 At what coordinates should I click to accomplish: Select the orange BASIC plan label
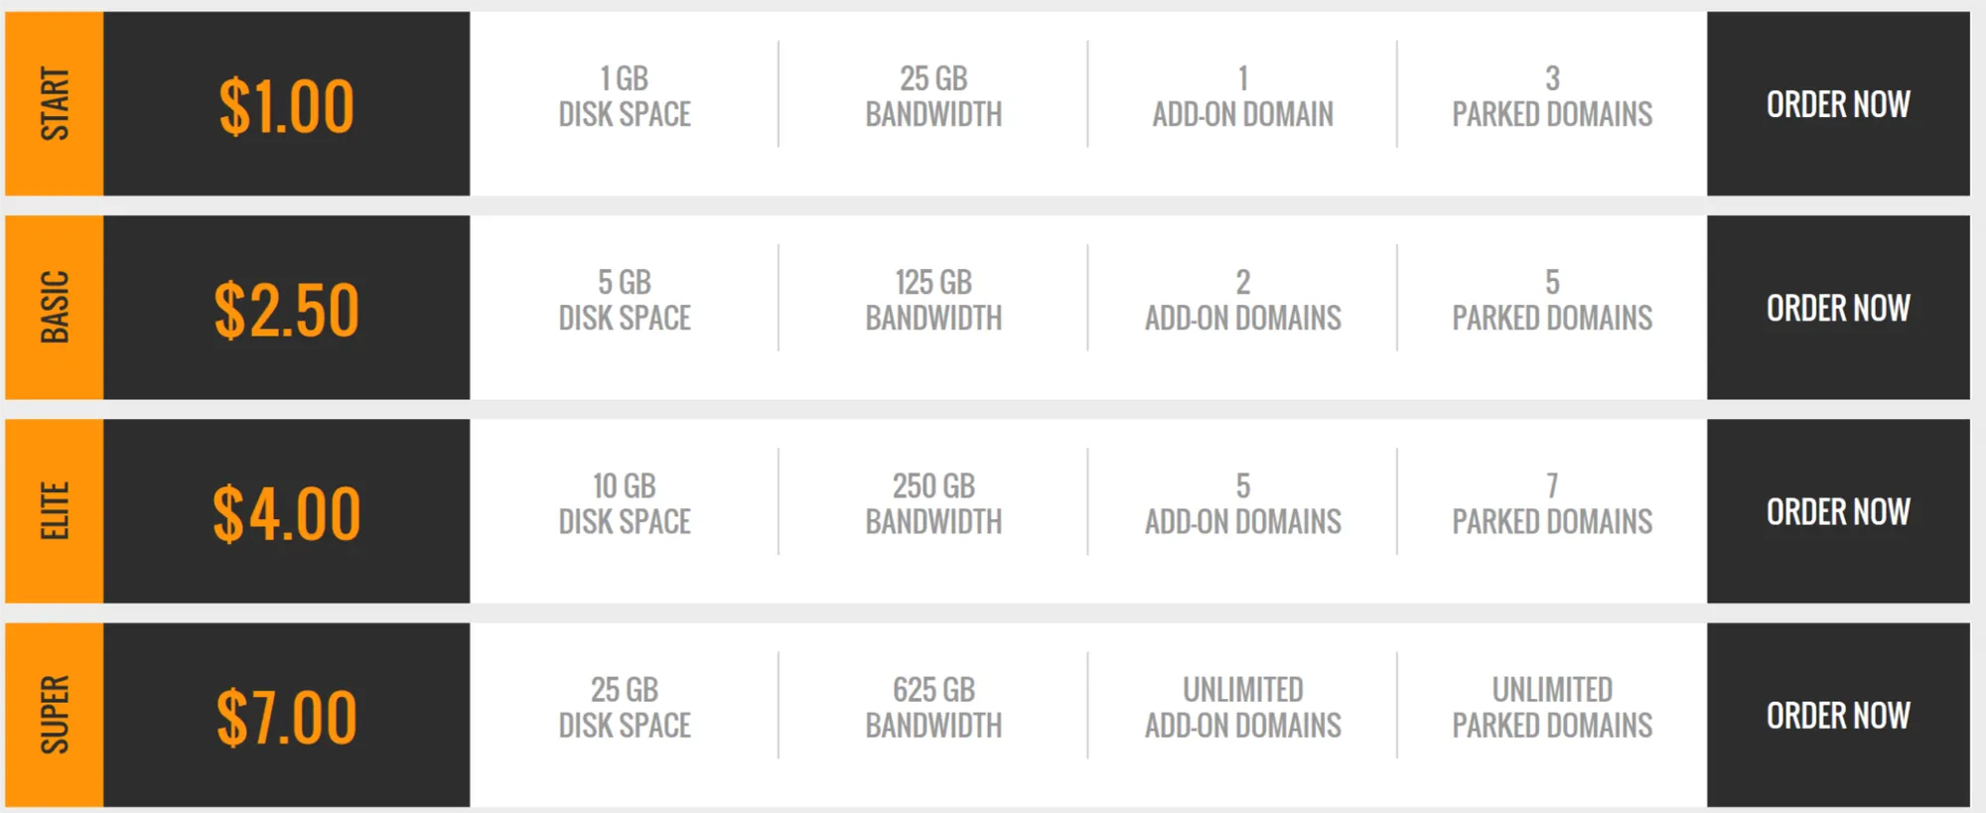click(x=55, y=308)
